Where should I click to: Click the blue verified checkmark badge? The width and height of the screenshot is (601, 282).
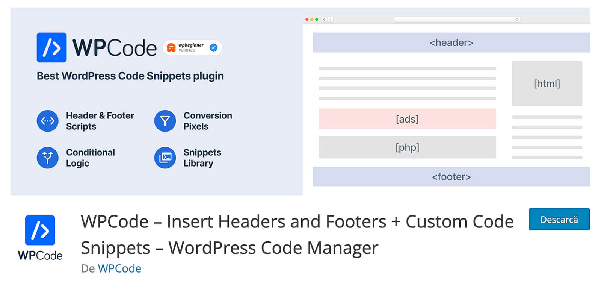point(213,47)
